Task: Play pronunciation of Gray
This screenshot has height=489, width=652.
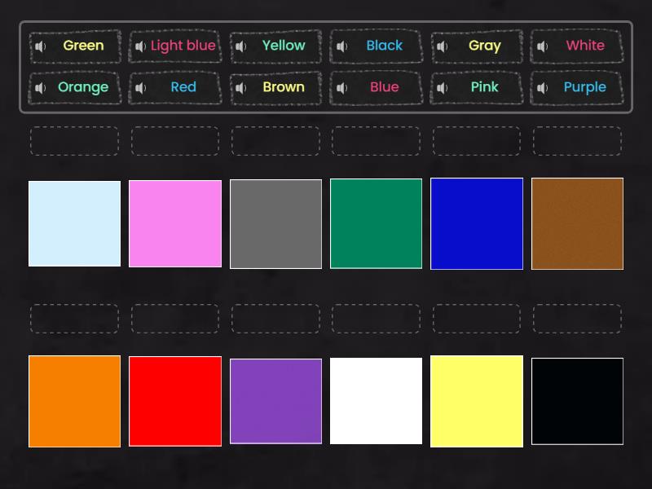Action: [x=442, y=46]
